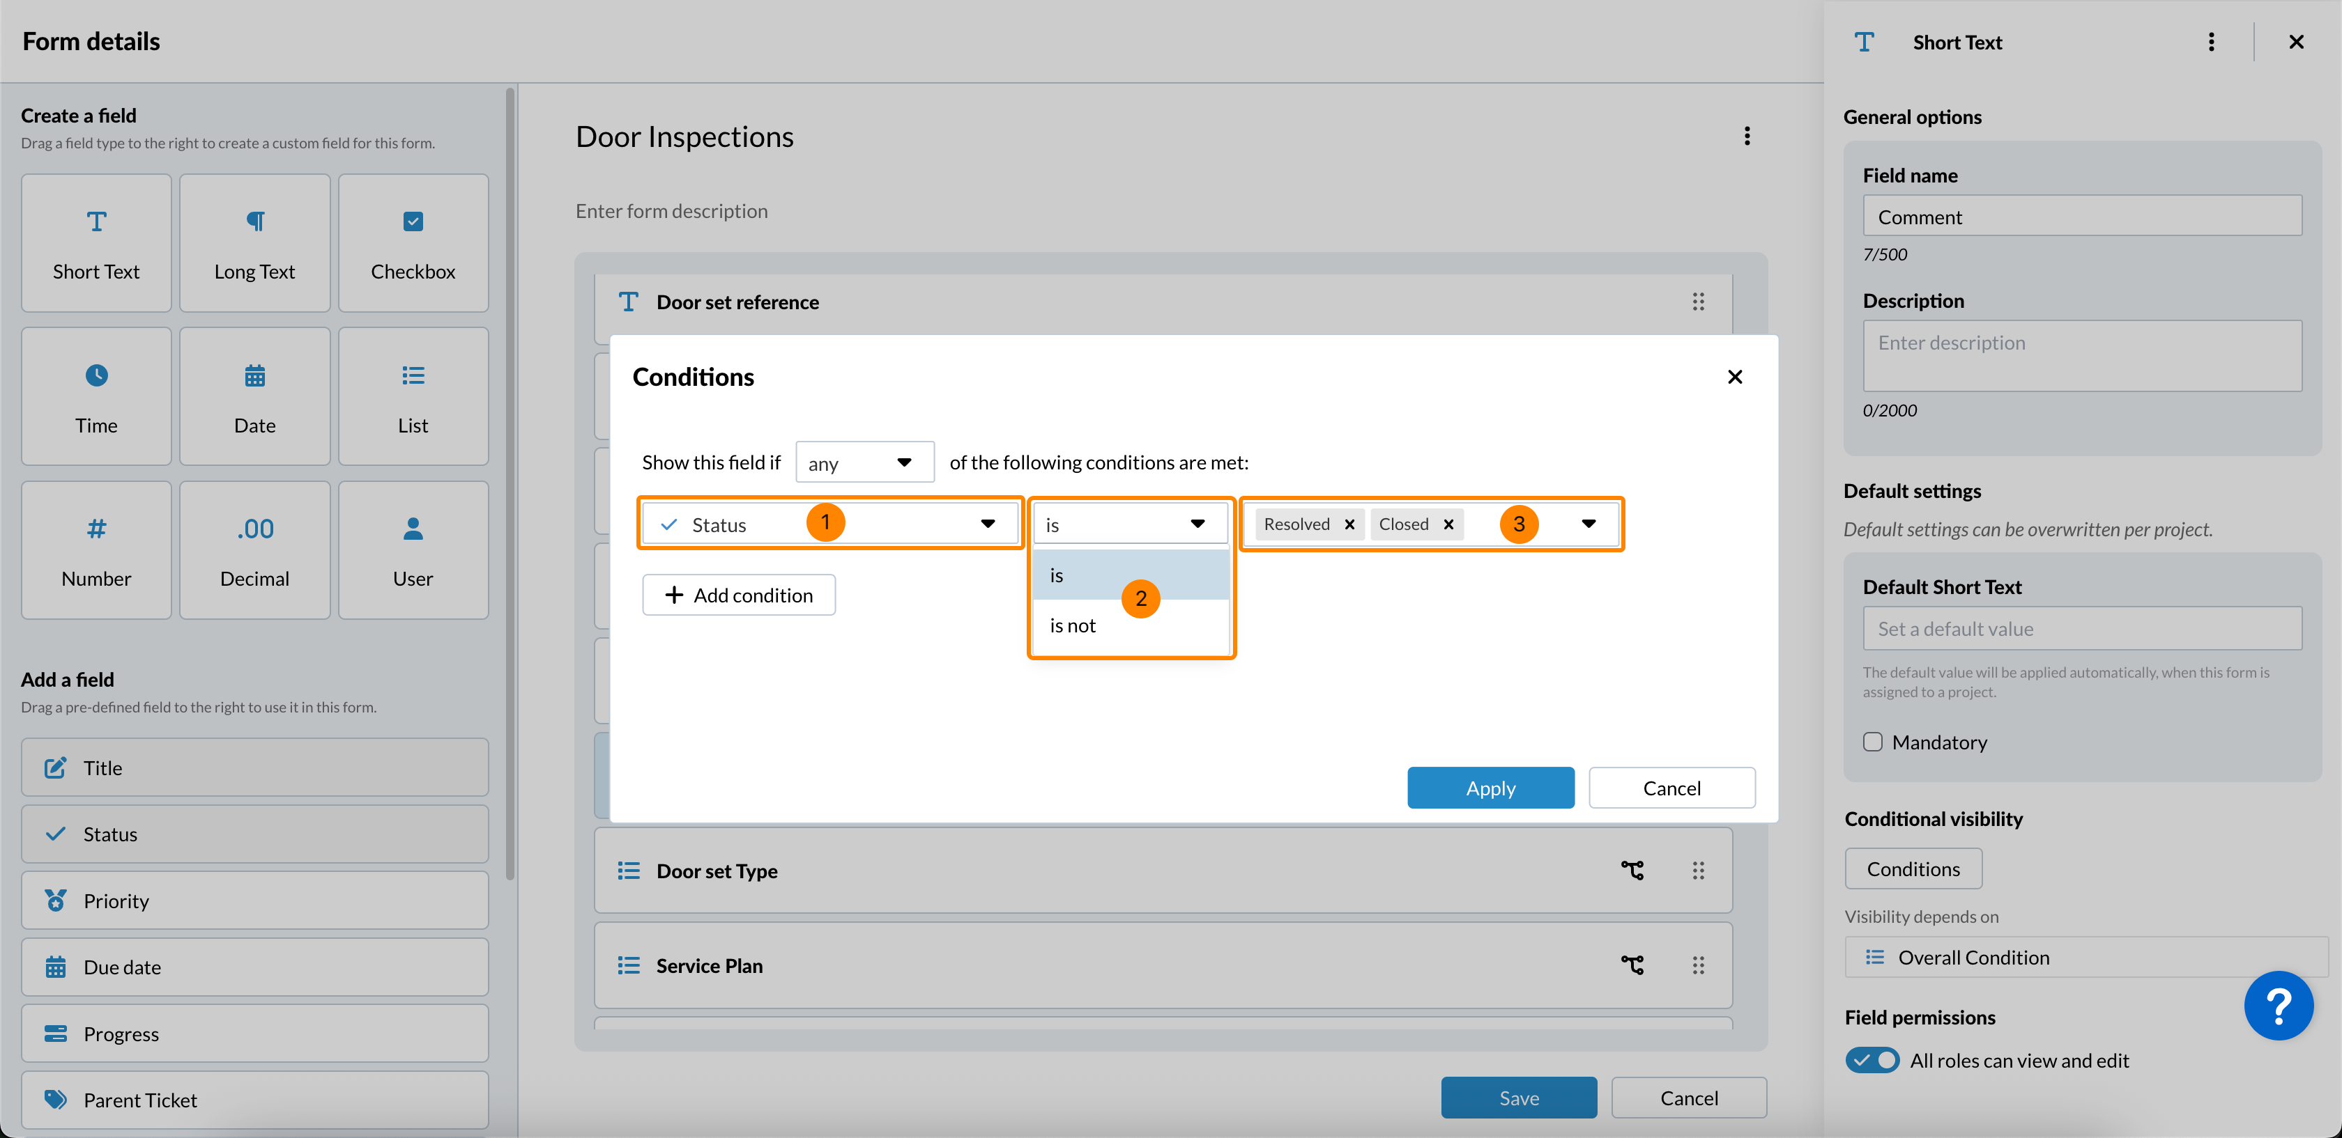Viewport: 2342px width, 1138px height.
Task: Choose the Decimal field type tile
Action: pyautogui.click(x=254, y=550)
